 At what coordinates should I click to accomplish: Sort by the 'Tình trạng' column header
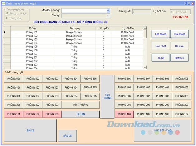point(74,28)
